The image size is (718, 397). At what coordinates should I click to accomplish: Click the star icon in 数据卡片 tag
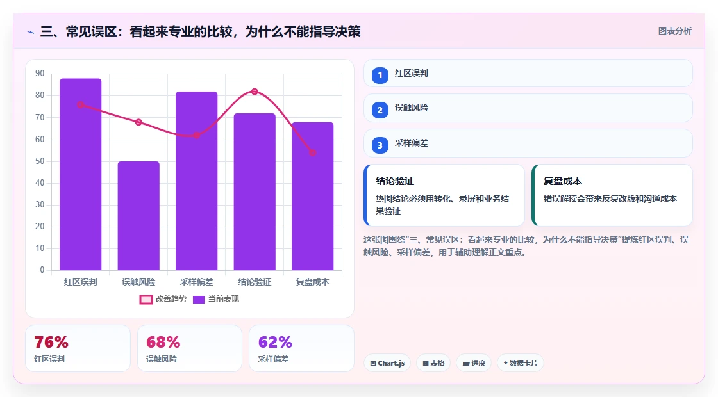click(x=506, y=362)
